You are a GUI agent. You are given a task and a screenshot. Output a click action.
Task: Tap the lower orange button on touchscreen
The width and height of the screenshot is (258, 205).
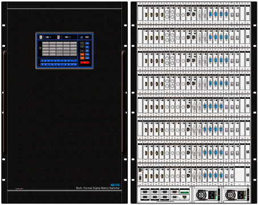[82, 58]
